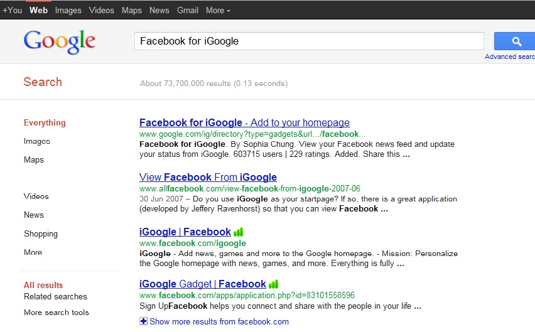This screenshot has height=332, width=535.
Task: Click green bars icon beside iGoogle Gadget result
Action: click(x=273, y=284)
